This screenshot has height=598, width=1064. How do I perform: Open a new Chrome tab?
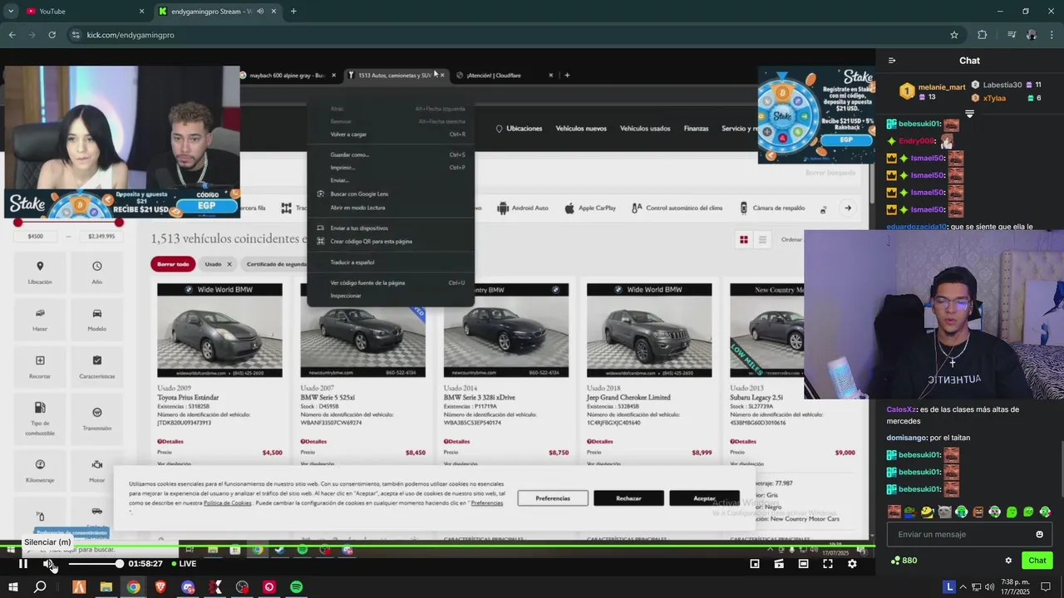[293, 11]
